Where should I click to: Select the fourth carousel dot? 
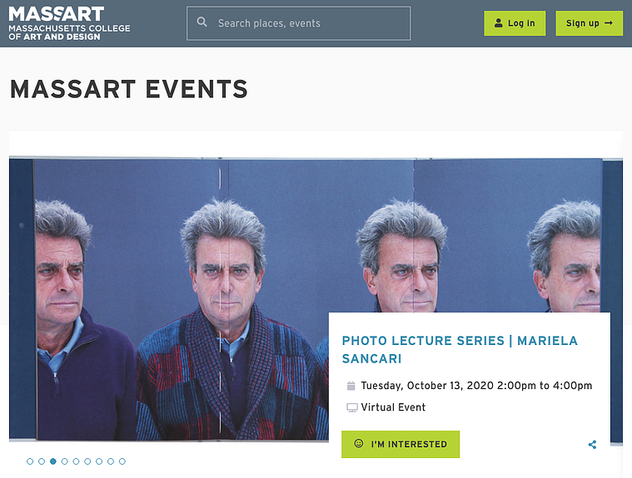point(64,461)
